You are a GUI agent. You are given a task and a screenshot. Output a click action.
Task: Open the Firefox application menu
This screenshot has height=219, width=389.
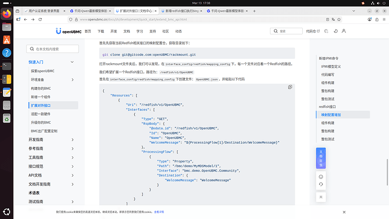384,19
